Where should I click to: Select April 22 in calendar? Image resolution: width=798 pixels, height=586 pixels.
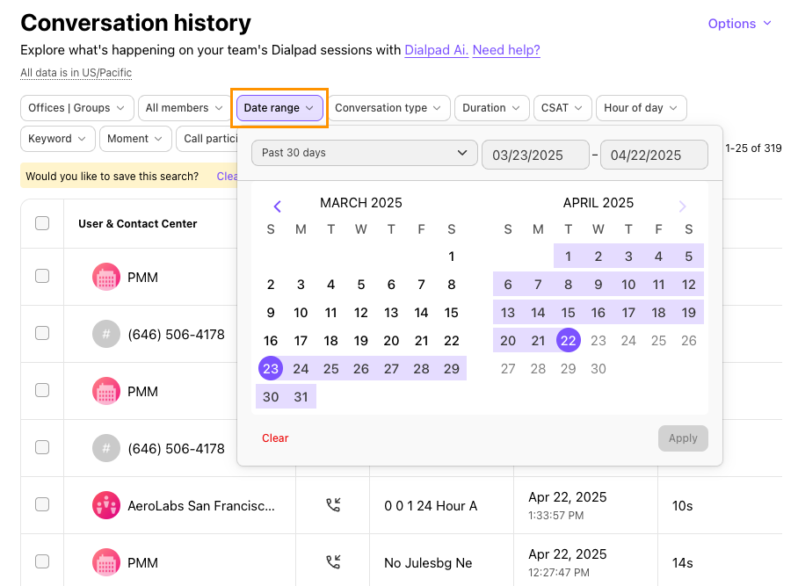568,340
